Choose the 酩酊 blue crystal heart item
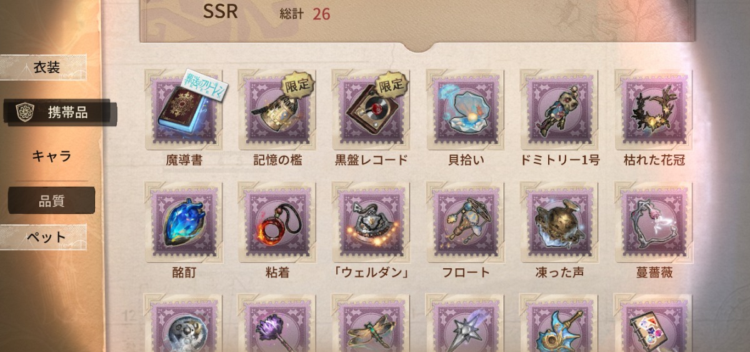The height and width of the screenshot is (352, 750). tap(184, 223)
